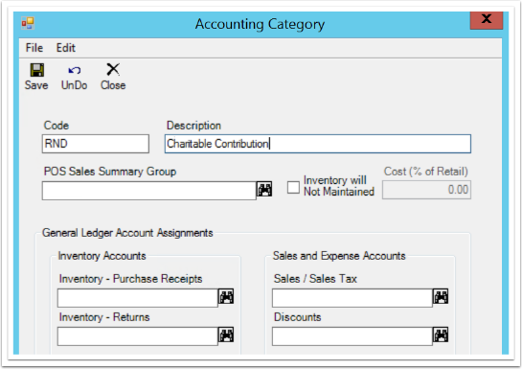Open lookup for POS Sales Summary Group
Screen dimensions: 522x369
264,189
